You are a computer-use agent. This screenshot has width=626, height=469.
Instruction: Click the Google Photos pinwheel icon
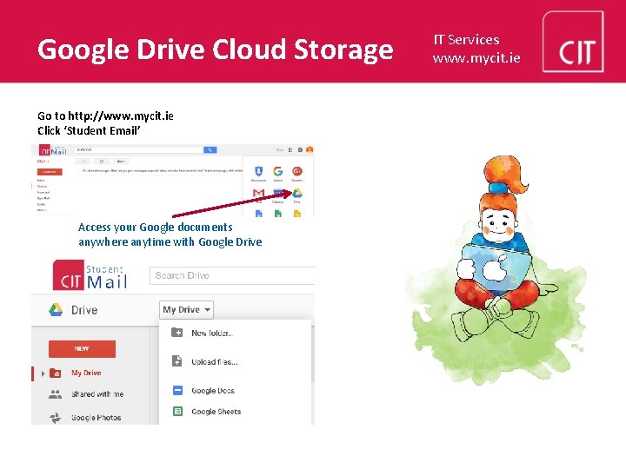[x=55, y=418]
